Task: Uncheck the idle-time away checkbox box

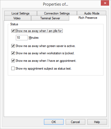Action: [13, 31]
